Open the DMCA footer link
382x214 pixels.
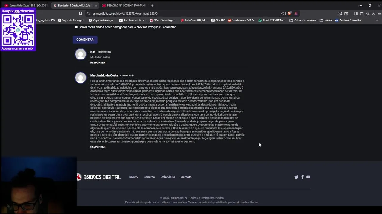133,177
